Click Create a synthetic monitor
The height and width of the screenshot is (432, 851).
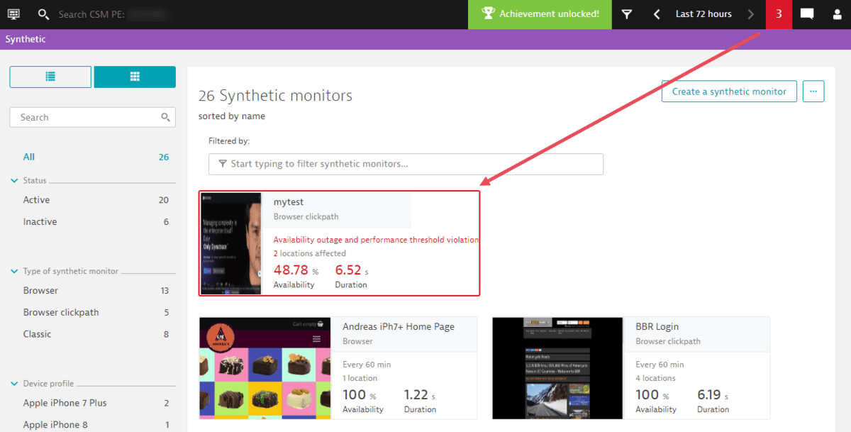pos(728,91)
